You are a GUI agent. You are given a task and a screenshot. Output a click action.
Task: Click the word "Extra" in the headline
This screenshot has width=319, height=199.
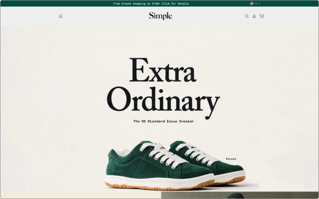(162, 70)
